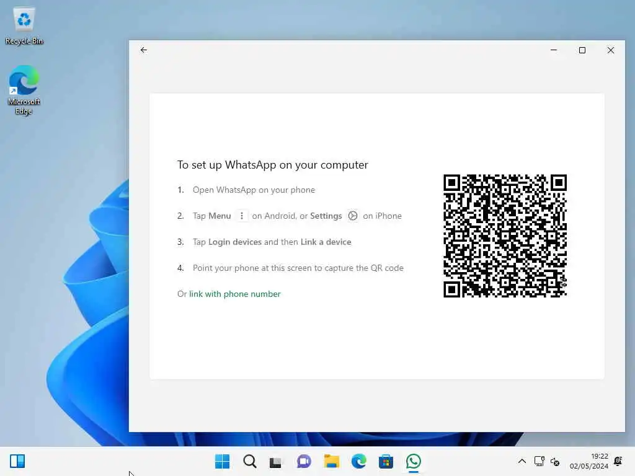This screenshot has height=476, width=635.
Task: Open Task View on the taskbar
Action: pyautogui.click(x=276, y=461)
